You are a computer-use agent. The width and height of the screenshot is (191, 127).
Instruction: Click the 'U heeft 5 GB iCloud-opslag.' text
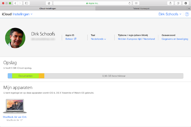(x=18, y=68)
